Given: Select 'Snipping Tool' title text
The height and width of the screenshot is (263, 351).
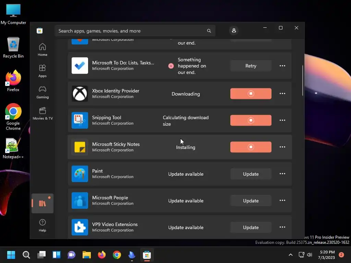Looking at the screenshot, I should pos(107,118).
